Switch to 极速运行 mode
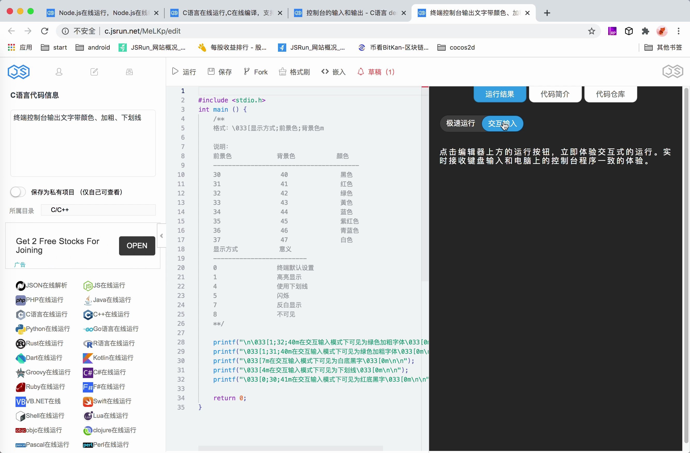The height and width of the screenshot is (453, 690). click(461, 123)
